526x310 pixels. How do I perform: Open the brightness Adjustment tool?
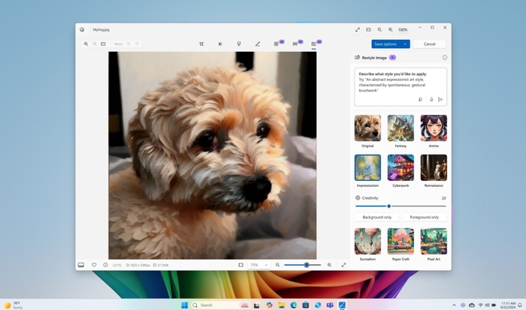pos(220,44)
